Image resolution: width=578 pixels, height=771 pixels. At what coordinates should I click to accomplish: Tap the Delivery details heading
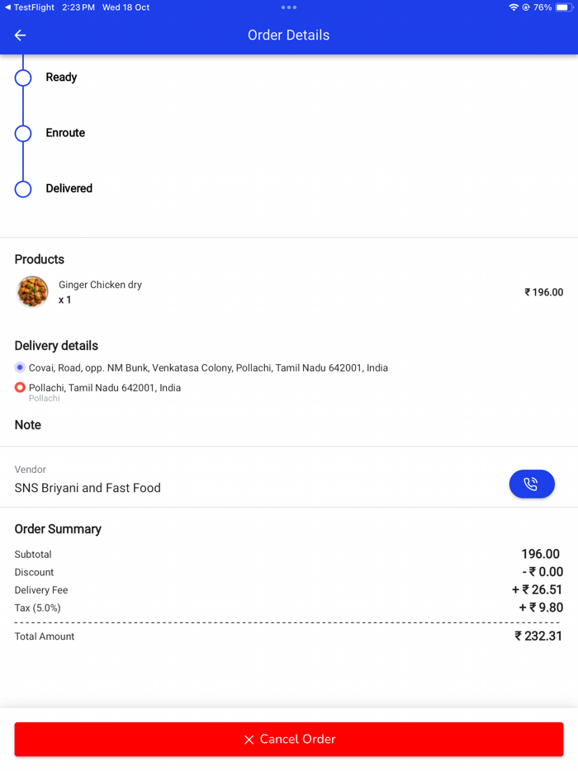[x=56, y=345]
